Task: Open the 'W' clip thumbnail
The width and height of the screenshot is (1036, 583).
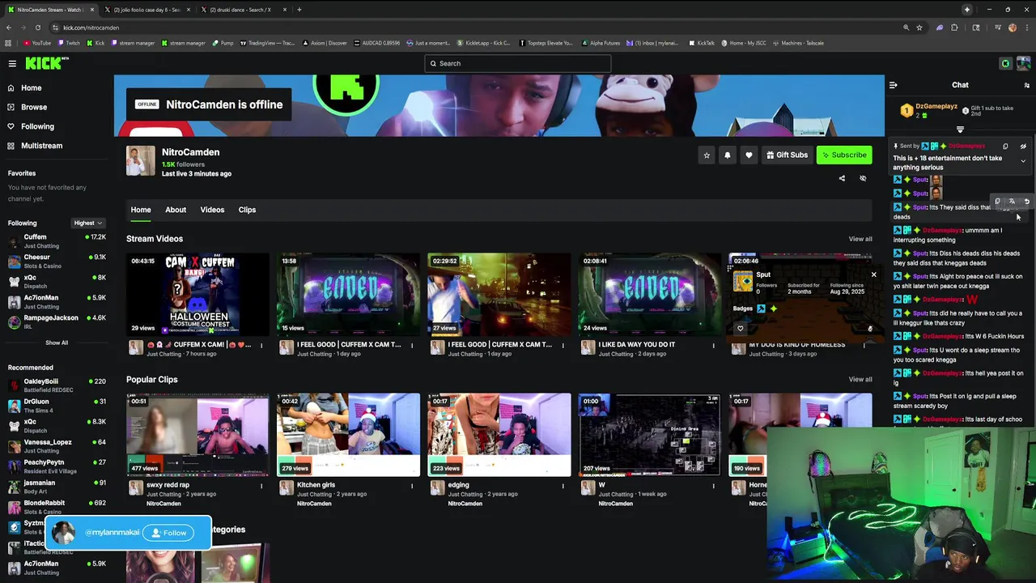Action: tap(649, 435)
